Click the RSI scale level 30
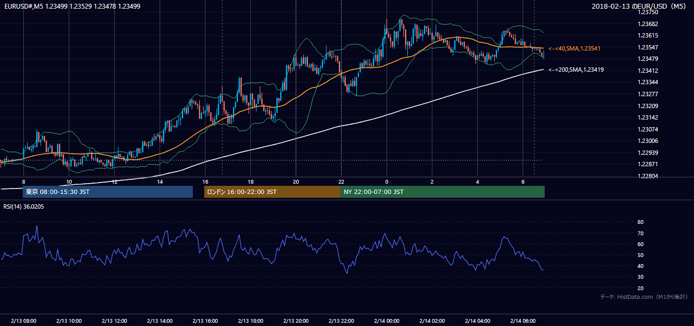694x326 pixels. pos(640,277)
